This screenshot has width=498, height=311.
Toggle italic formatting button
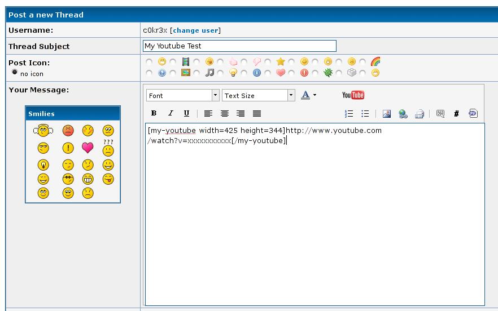tap(171, 113)
